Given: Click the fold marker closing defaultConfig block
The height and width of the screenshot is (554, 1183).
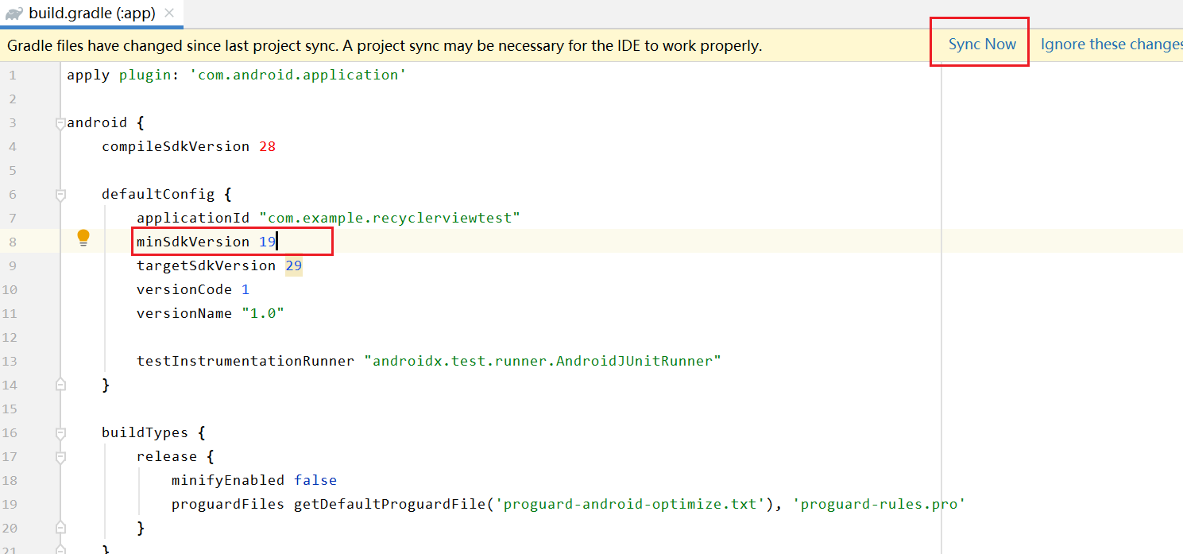Looking at the screenshot, I should (x=60, y=384).
